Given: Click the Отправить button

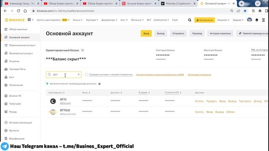Looking at the screenshot, I should [x=178, y=34].
